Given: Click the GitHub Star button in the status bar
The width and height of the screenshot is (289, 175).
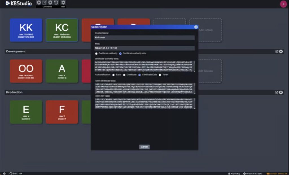Looking at the screenshot, I should [x=13, y=174].
